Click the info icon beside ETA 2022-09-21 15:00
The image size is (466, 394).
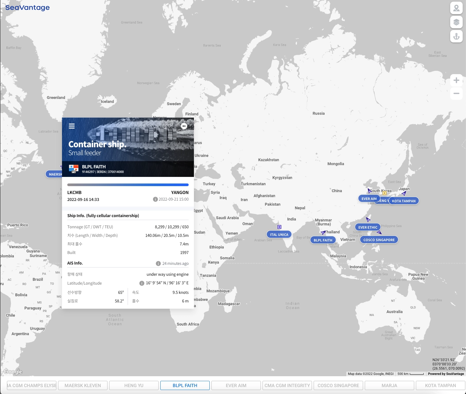(155, 199)
